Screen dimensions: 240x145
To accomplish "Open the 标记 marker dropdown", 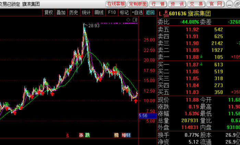I will (124, 12).
